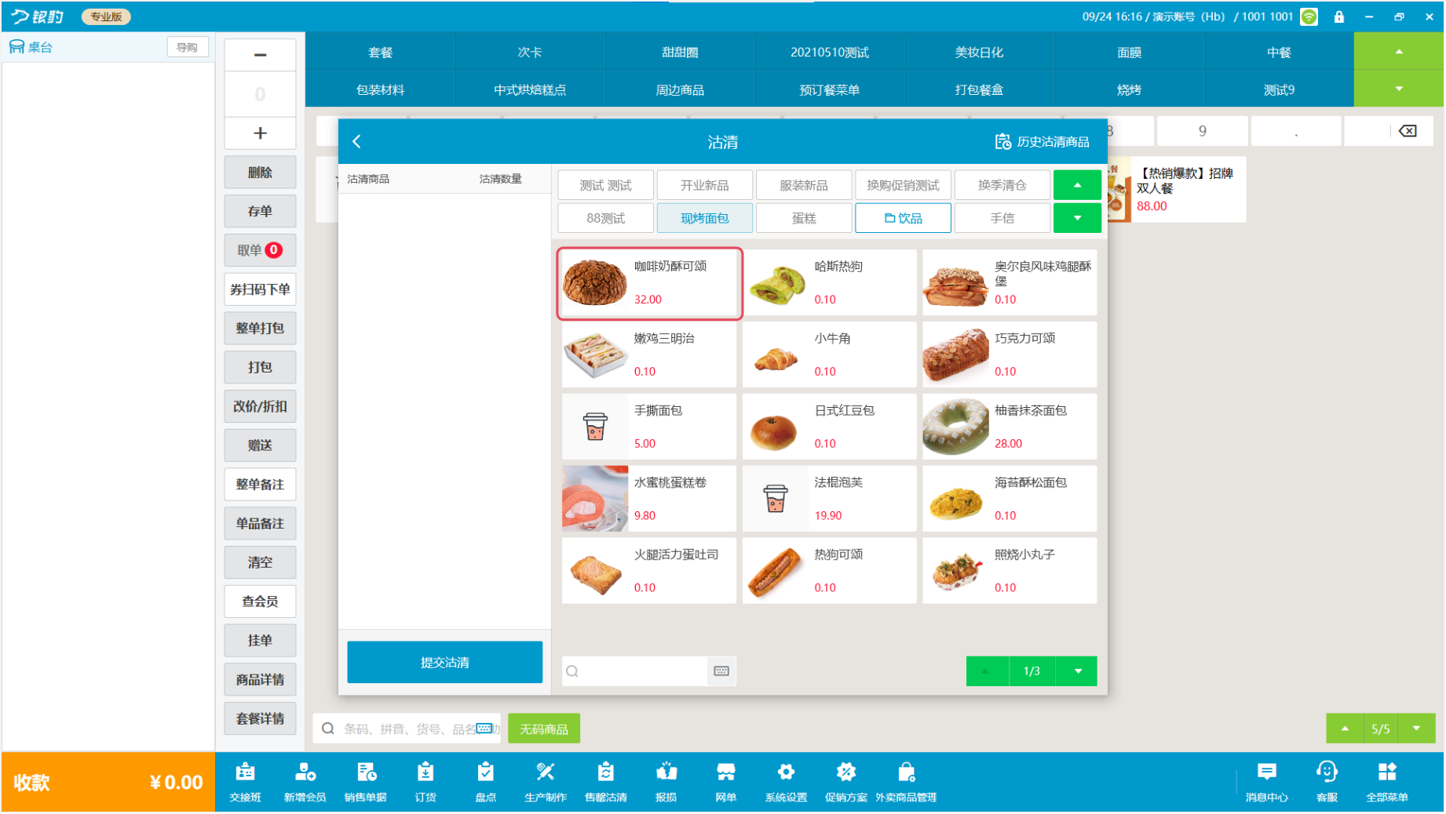1446x814 pixels.
Task: Select the 蛋糕 category tab
Action: [x=804, y=218]
